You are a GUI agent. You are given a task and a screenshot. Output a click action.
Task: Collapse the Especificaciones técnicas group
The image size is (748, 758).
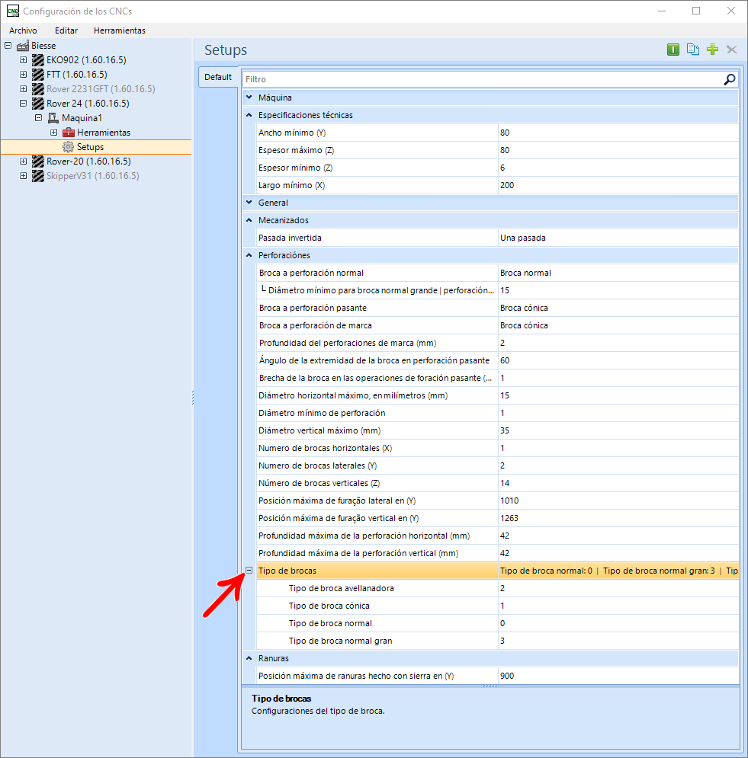249,115
